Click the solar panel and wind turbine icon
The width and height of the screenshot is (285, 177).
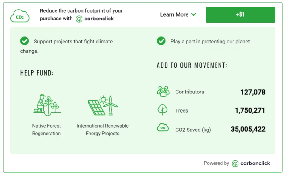[x=103, y=105]
